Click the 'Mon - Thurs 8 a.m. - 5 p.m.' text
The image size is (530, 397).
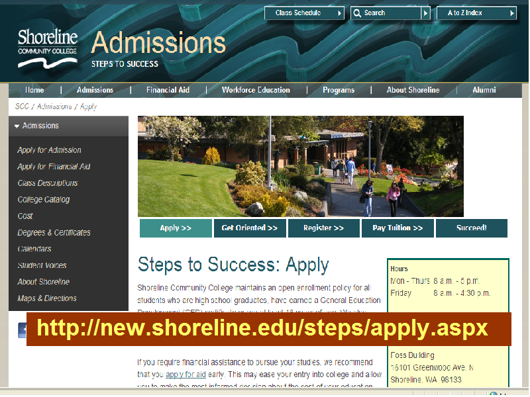[x=435, y=281]
